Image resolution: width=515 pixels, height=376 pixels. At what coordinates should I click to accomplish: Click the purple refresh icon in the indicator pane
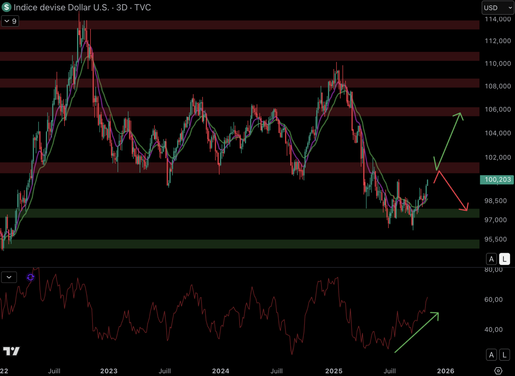(31, 277)
